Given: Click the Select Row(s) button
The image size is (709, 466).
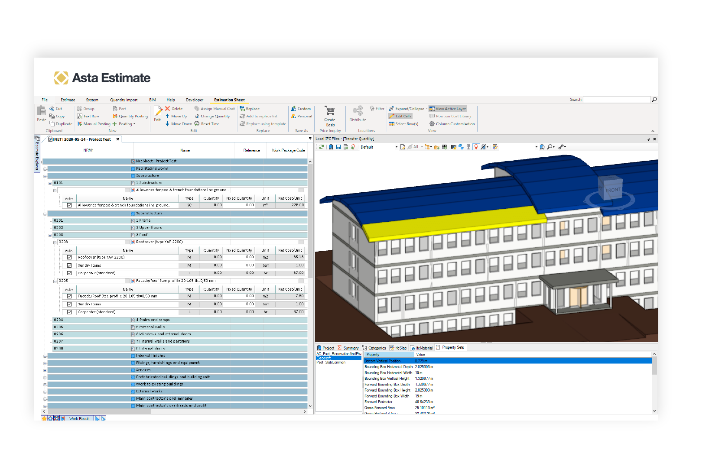Looking at the screenshot, I should 403,124.
